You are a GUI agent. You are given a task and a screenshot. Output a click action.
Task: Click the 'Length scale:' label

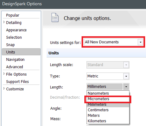click(x=62, y=65)
